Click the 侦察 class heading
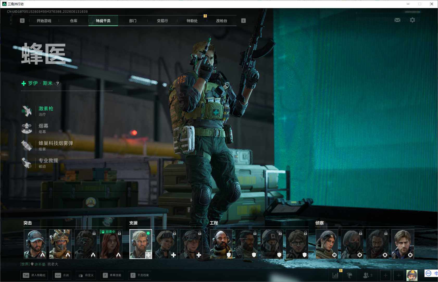The height and width of the screenshot is (282, 438). pyautogui.click(x=320, y=223)
